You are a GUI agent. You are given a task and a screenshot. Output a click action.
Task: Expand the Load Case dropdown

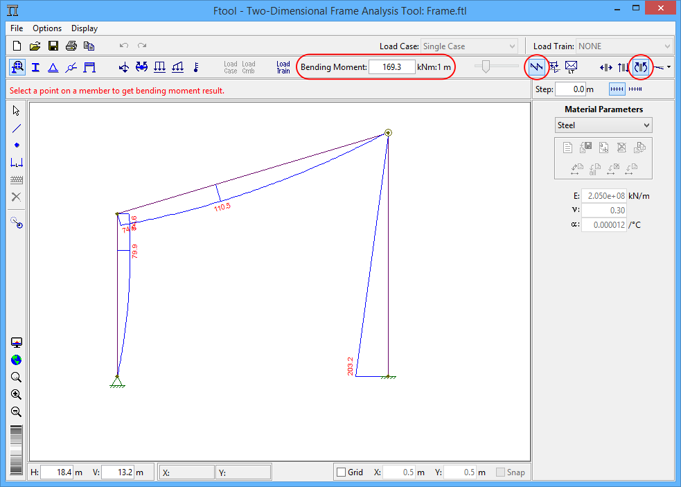[x=469, y=46]
